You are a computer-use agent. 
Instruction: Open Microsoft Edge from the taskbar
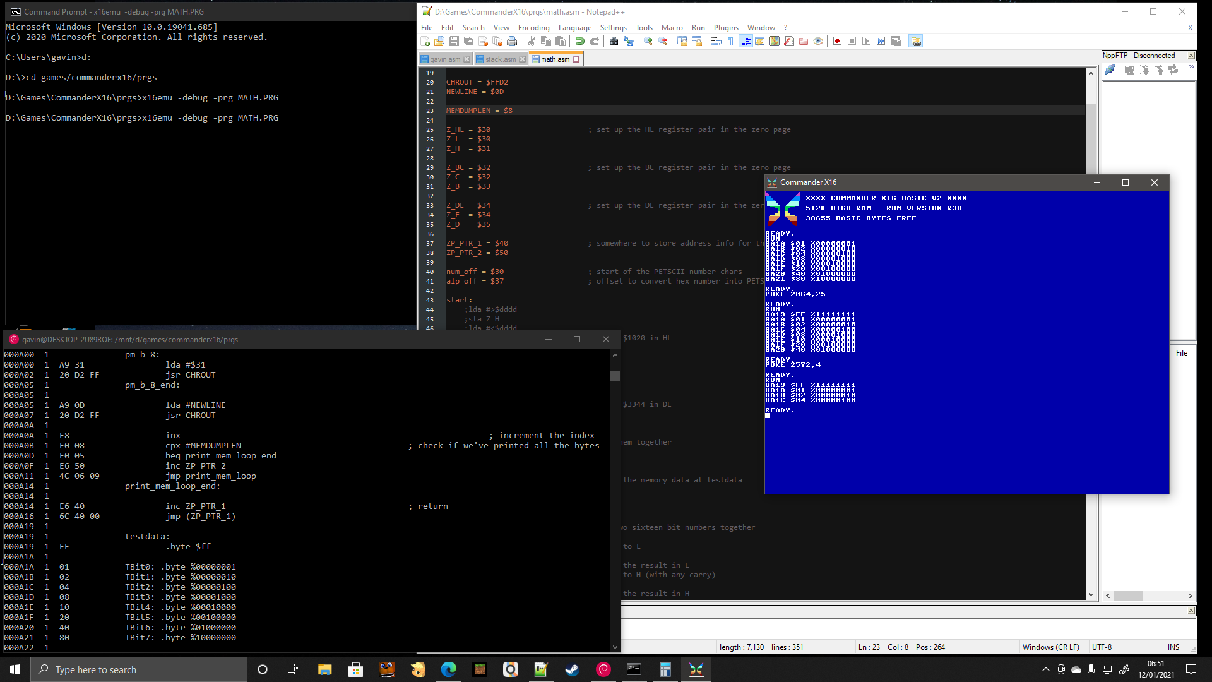[x=448, y=669]
